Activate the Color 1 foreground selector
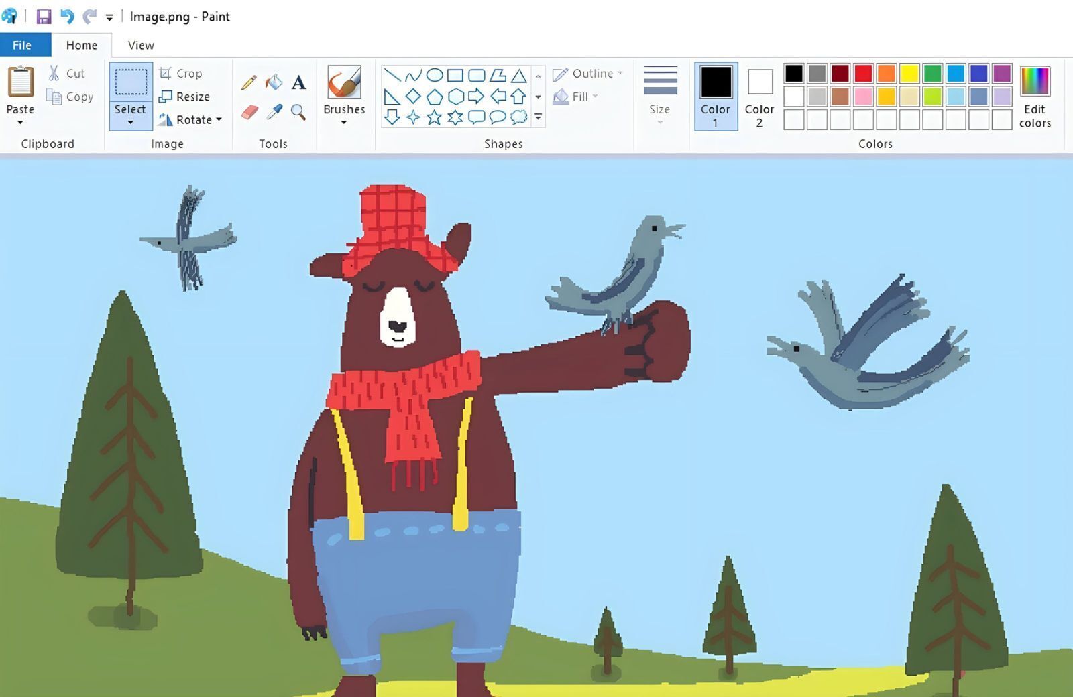This screenshot has height=697, width=1073. (x=716, y=97)
